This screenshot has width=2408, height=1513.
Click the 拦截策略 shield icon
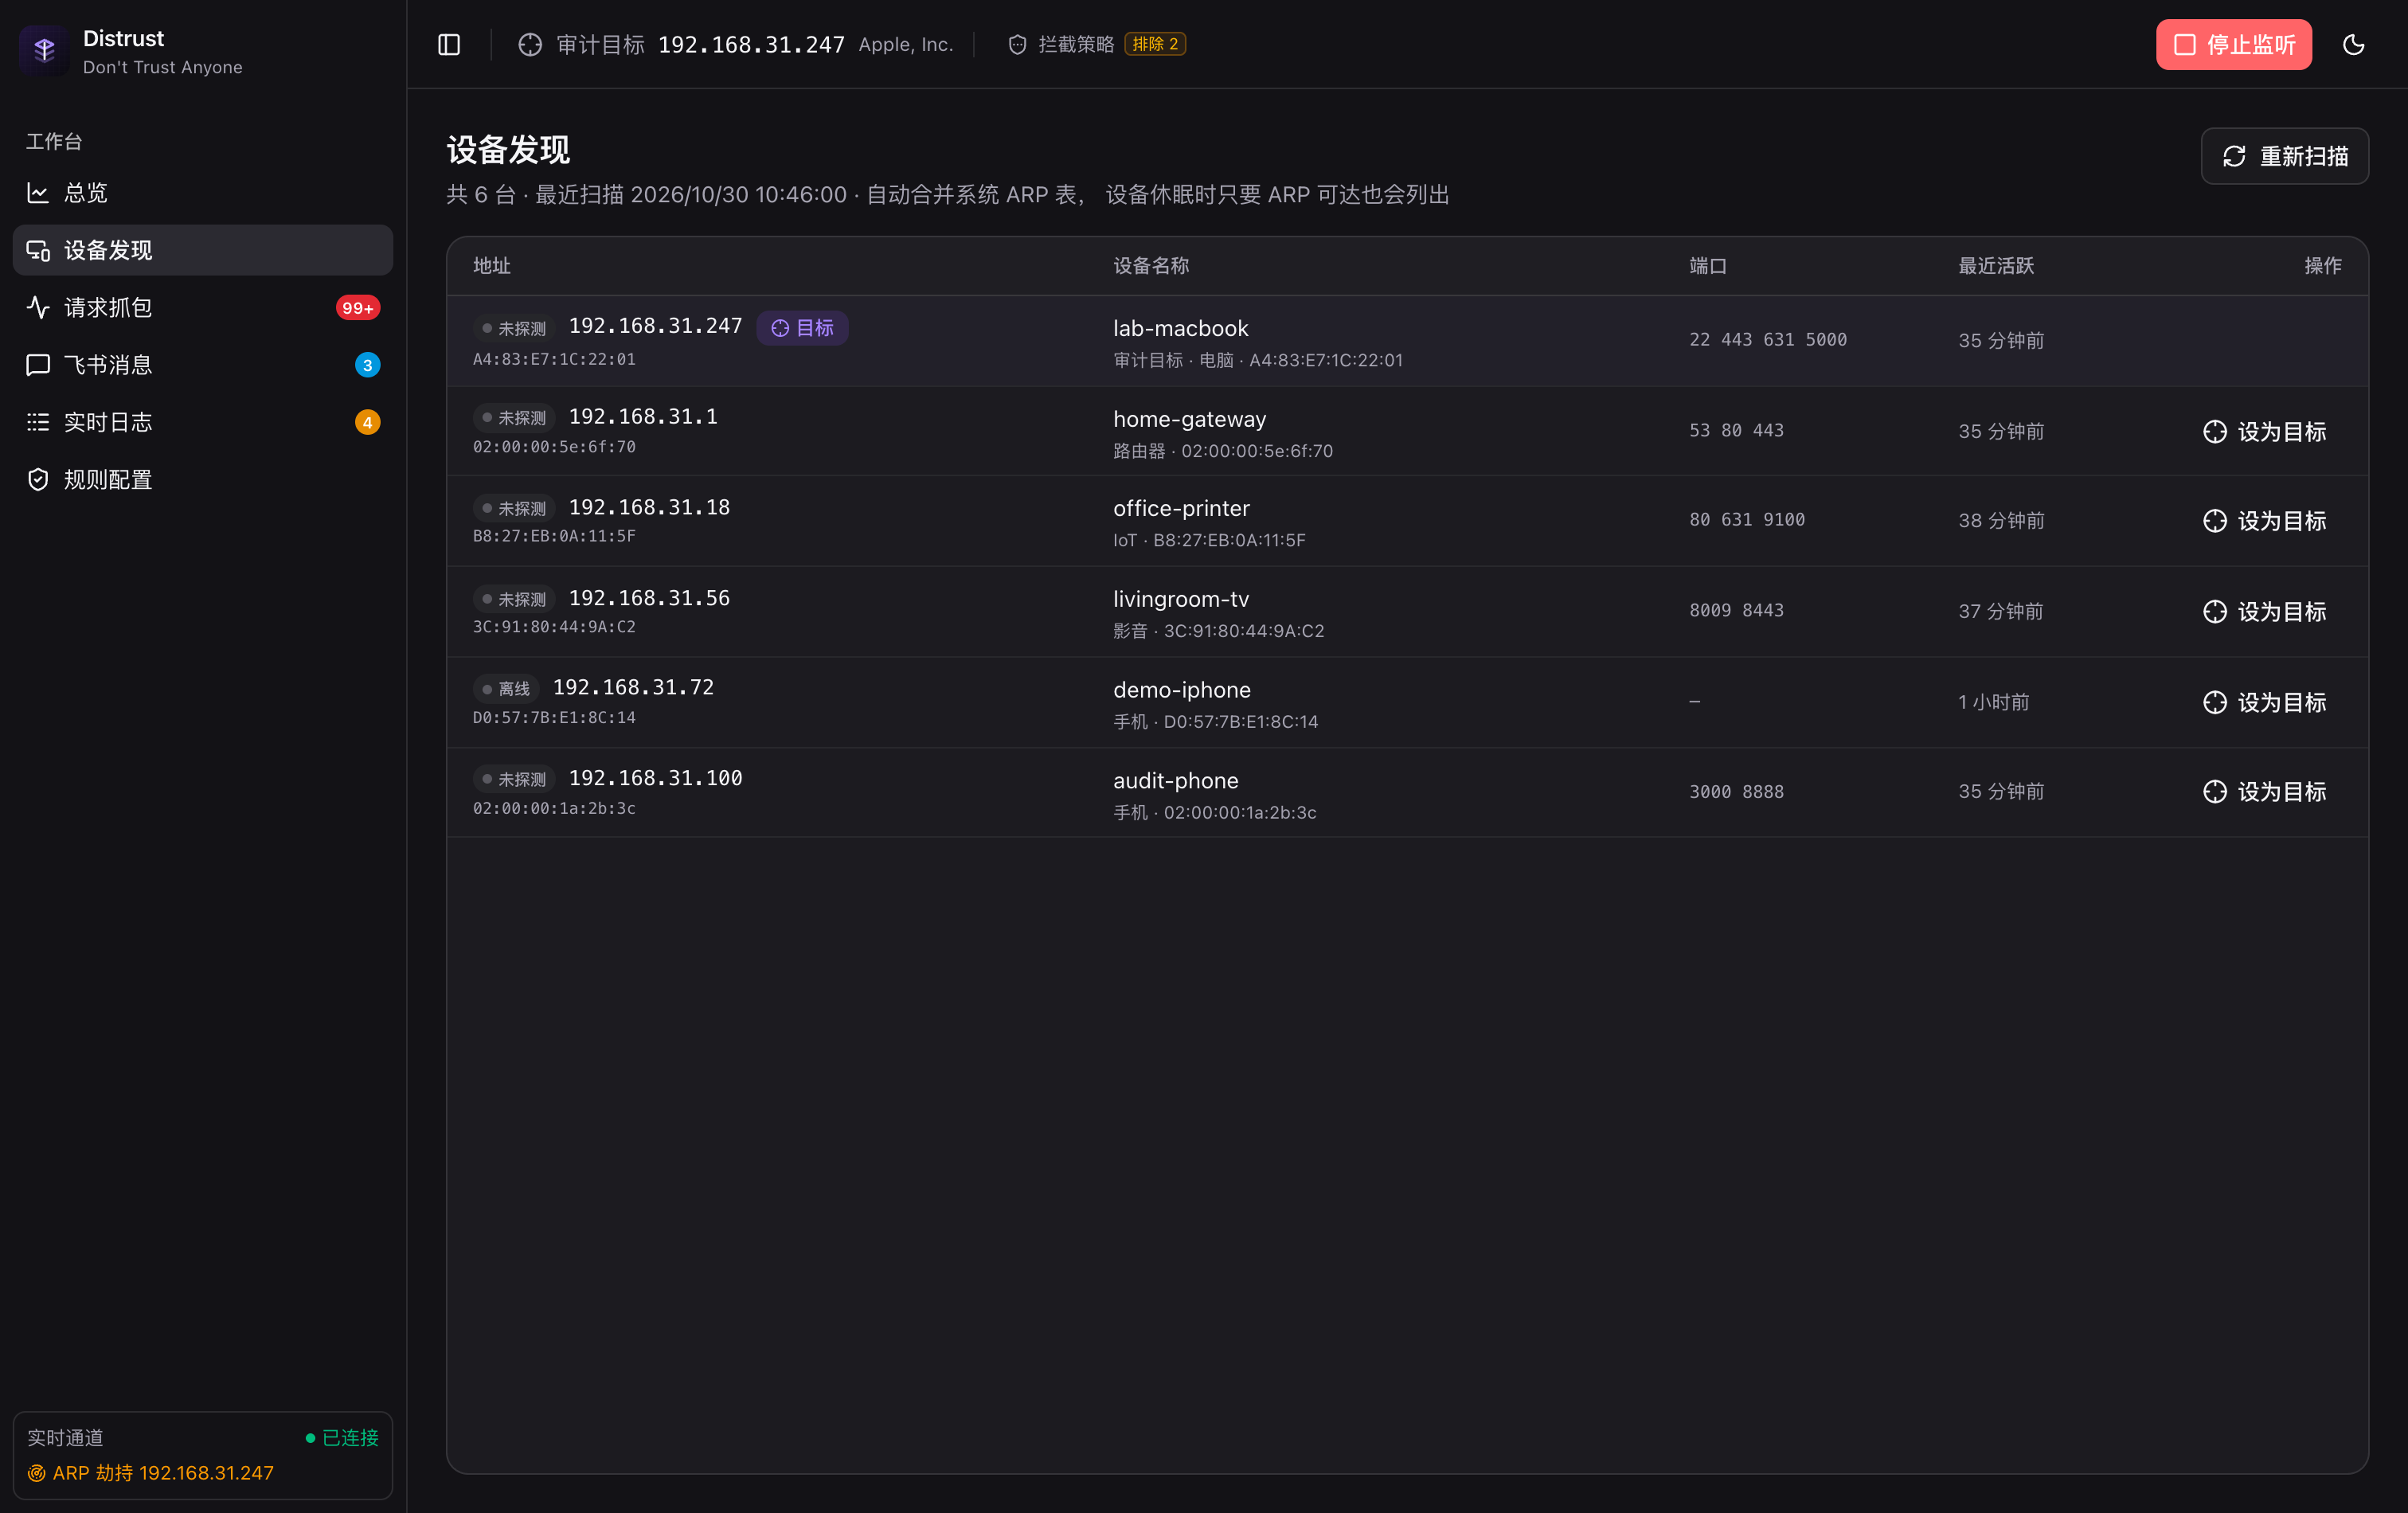1017,45
